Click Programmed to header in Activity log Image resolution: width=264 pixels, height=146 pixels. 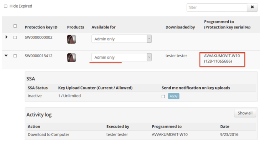pyautogui.click(x=167, y=127)
